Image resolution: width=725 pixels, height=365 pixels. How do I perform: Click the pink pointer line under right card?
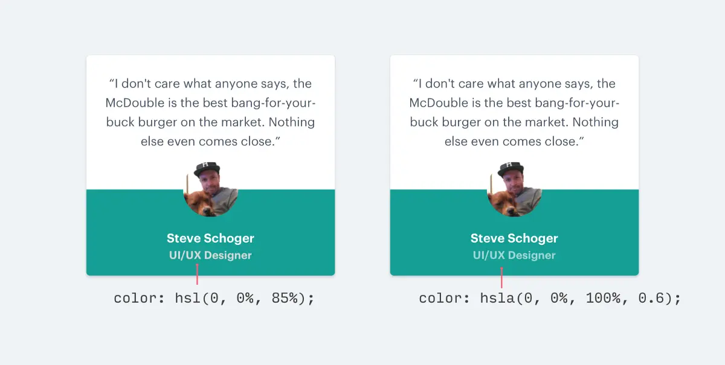[501, 278]
